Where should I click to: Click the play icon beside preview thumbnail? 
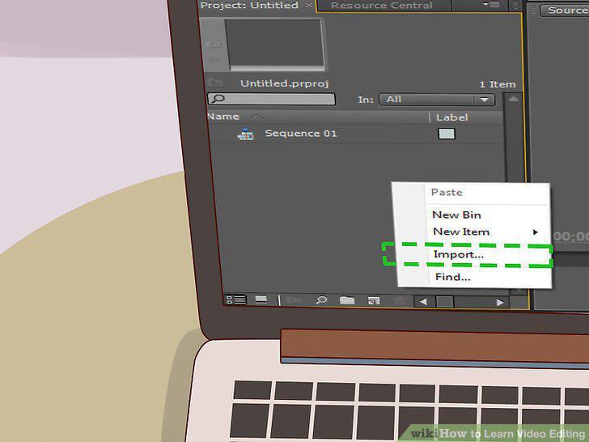(214, 59)
